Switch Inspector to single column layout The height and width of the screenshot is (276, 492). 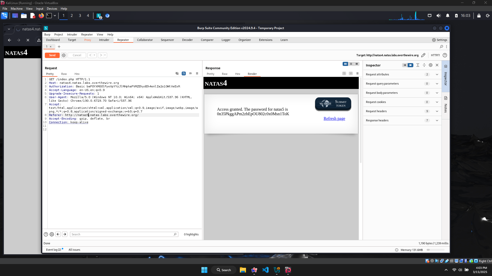pos(405,65)
